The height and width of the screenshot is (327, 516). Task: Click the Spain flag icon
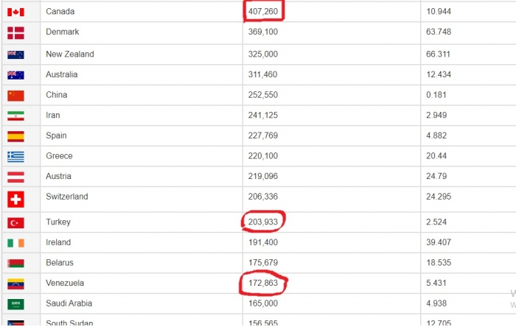[15, 136]
